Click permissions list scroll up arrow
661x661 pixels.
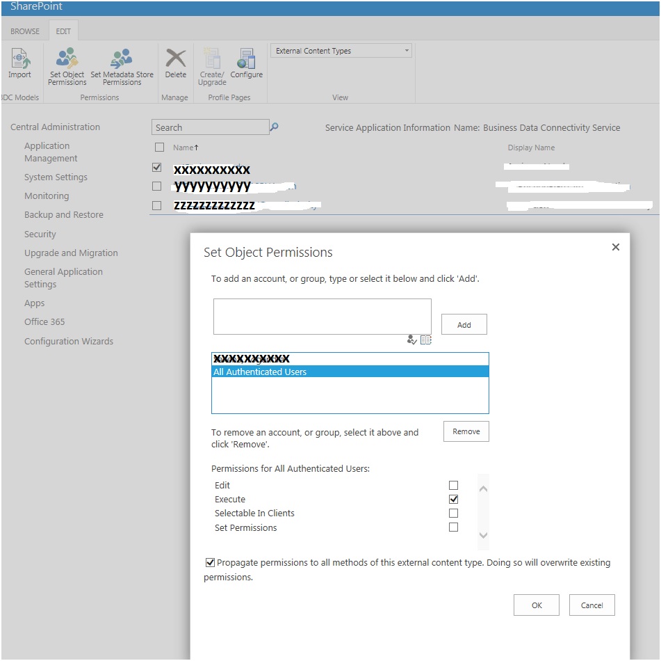(484, 488)
